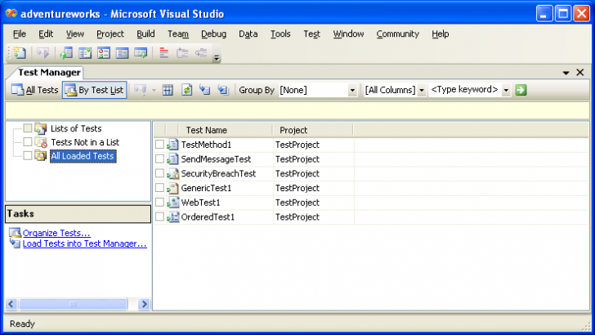The height and width of the screenshot is (335, 595).
Task: Click the left pane scroll-right arrow
Action: [x=144, y=304]
